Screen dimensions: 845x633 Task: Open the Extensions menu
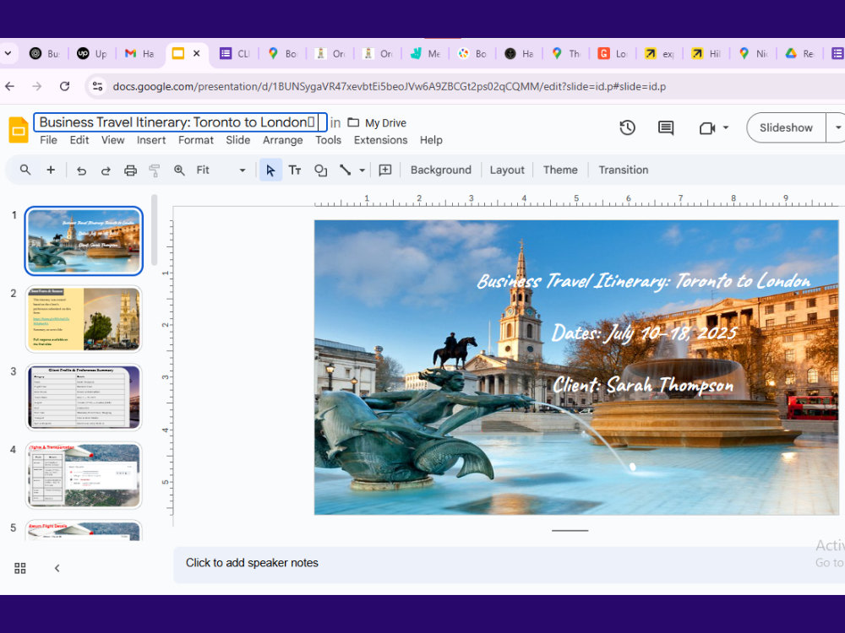point(380,140)
